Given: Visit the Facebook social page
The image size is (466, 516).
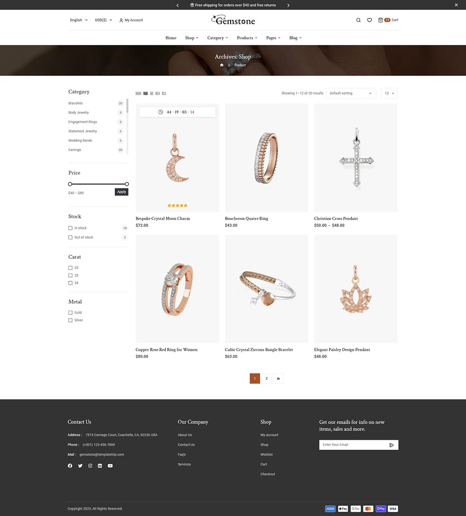Looking at the screenshot, I should 70,466.
